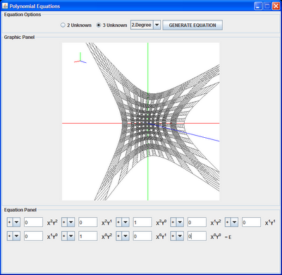Open sign dropdown for X⁰Y¹ coefficient
Viewport: 282px width, 275px height.
coord(123,236)
